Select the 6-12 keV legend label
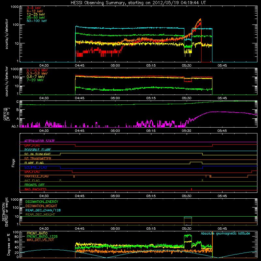This screenshot has height=261, width=261. (x=35, y=11)
